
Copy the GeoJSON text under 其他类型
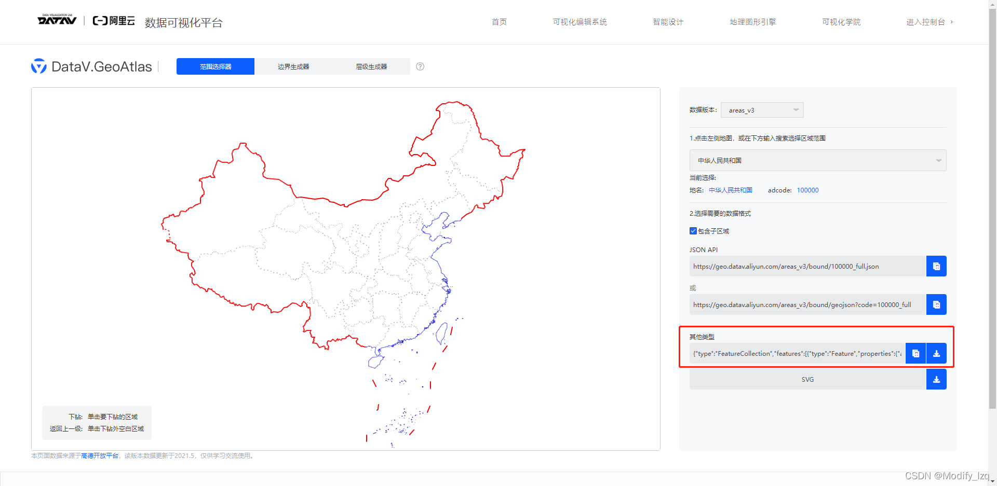(915, 353)
